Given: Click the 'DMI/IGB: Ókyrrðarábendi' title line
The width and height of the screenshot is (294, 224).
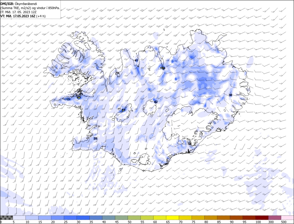Looking at the screenshot, I should click(x=19, y=4).
